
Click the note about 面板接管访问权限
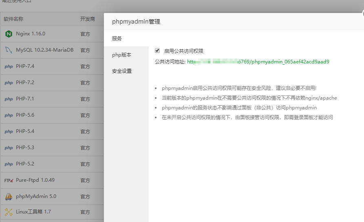pyautogui.click(x=247, y=118)
